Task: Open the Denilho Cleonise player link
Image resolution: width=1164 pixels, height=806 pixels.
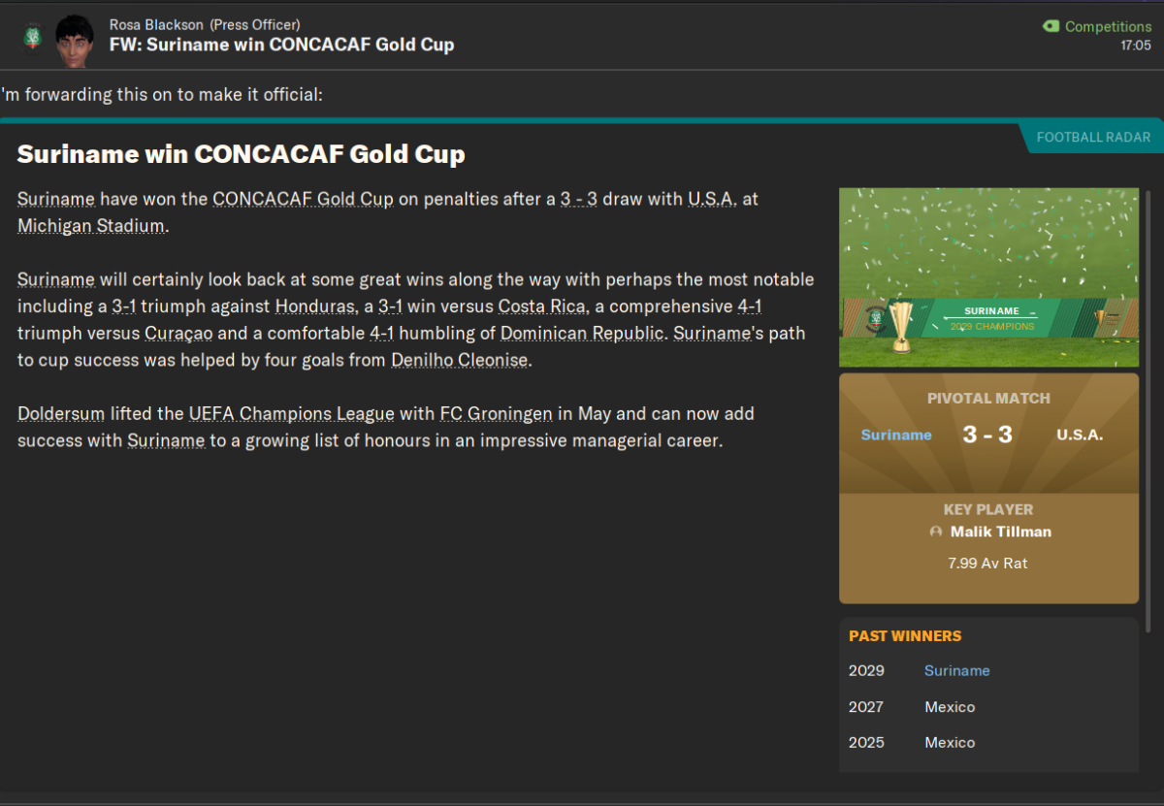Action: tap(462, 360)
